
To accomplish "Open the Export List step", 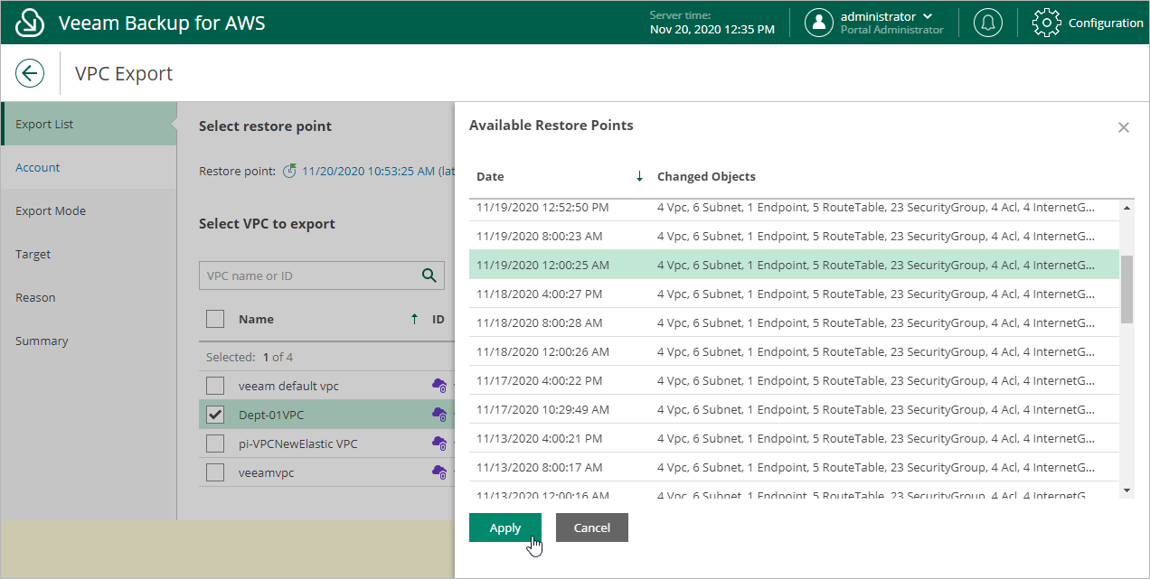I will tap(89, 124).
